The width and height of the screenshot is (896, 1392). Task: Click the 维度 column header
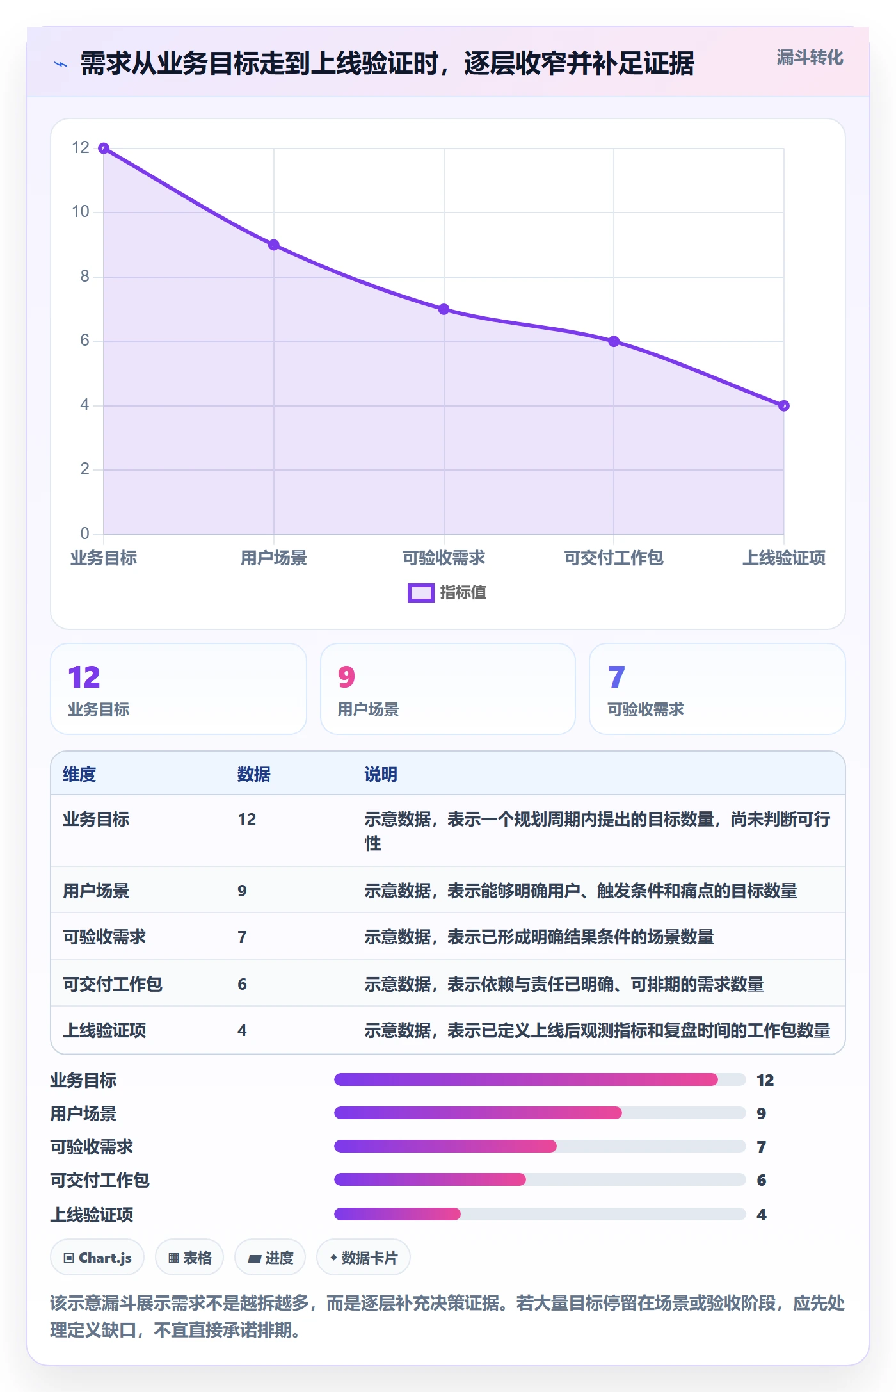79,774
